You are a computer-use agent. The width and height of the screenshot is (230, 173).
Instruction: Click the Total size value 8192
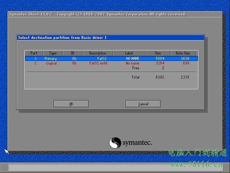[x=160, y=77]
